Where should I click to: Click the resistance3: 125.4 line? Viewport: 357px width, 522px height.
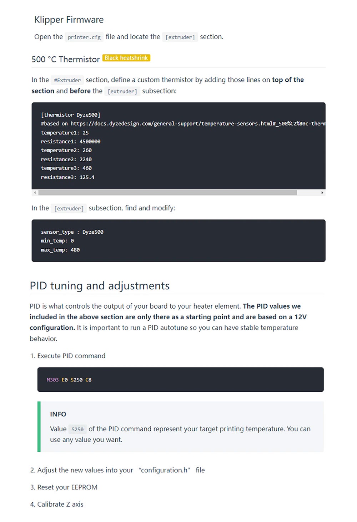[x=68, y=177]
